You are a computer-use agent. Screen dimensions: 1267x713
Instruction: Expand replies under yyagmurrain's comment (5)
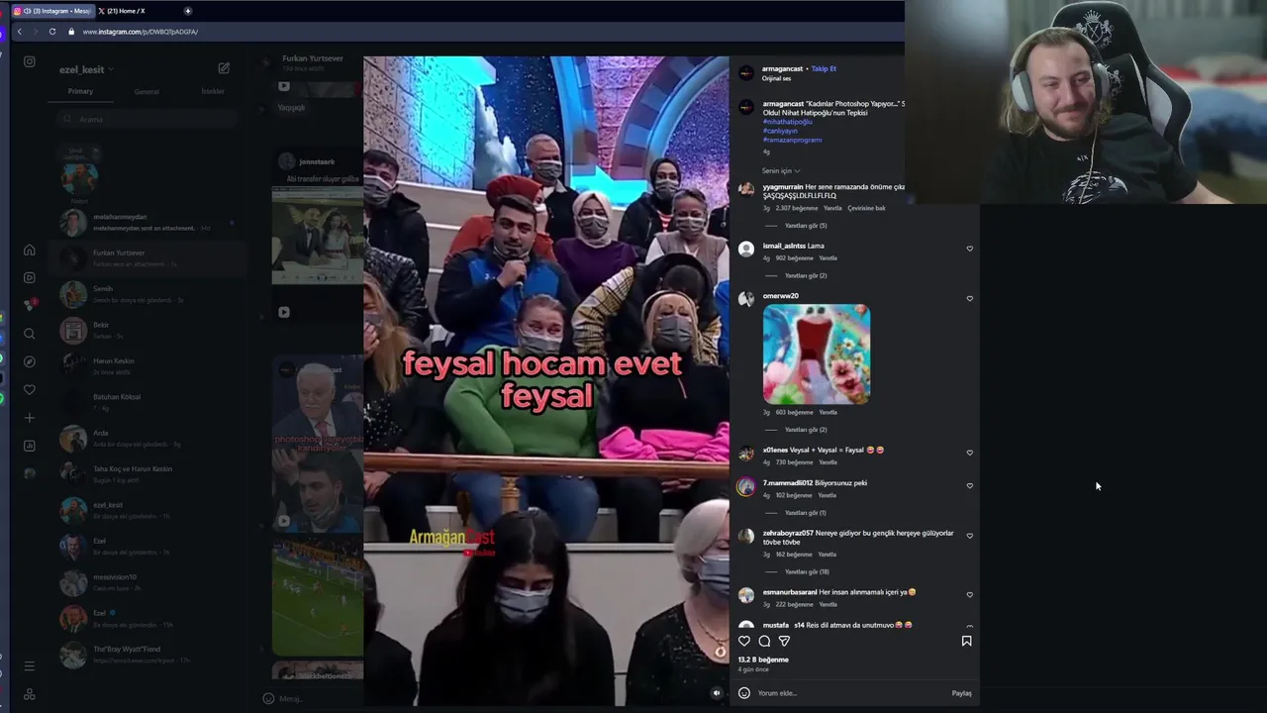pyautogui.click(x=805, y=226)
